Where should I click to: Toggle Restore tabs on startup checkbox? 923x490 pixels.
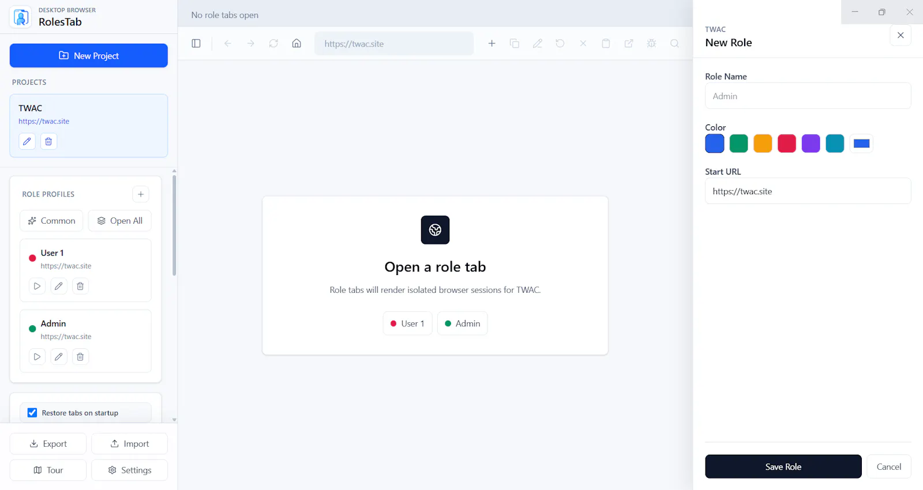point(32,413)
